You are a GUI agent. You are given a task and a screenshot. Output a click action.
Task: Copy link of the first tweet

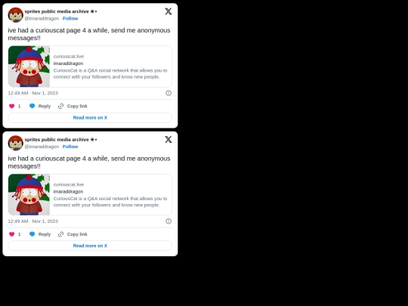pos(73,107)
